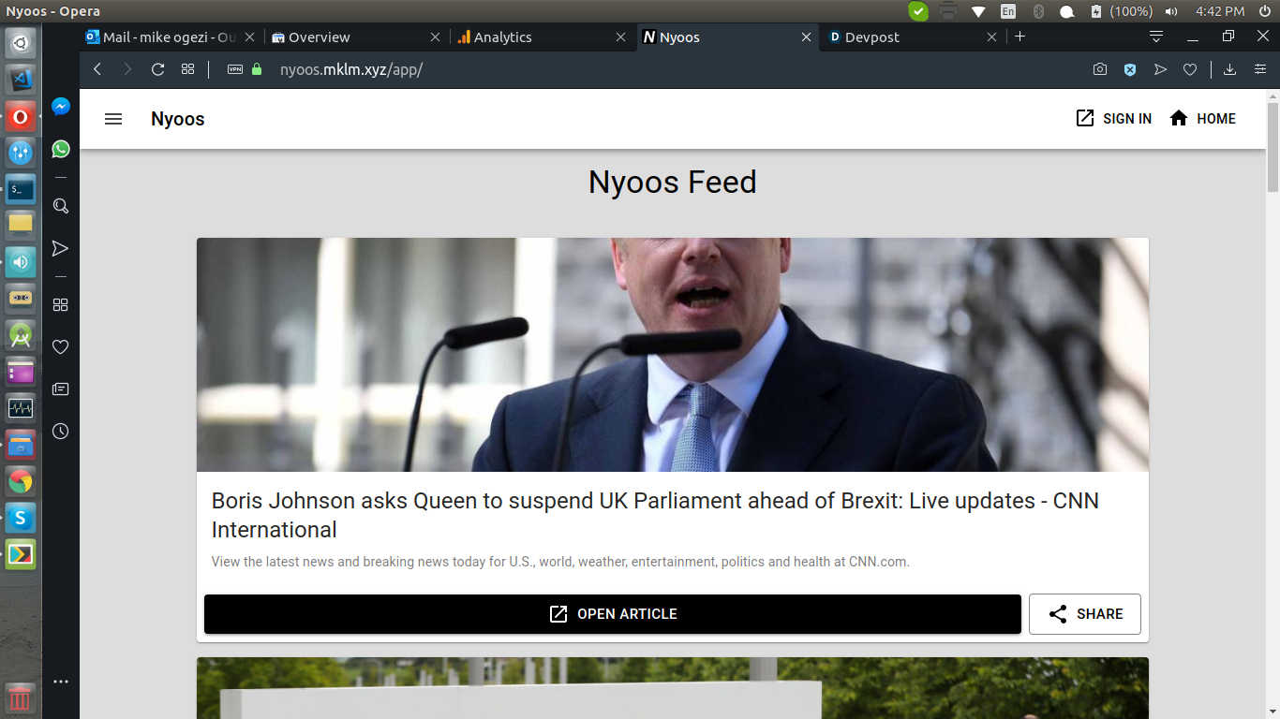
Task: Launch Visual Studio Code from dock
Action: coord(21,80)
